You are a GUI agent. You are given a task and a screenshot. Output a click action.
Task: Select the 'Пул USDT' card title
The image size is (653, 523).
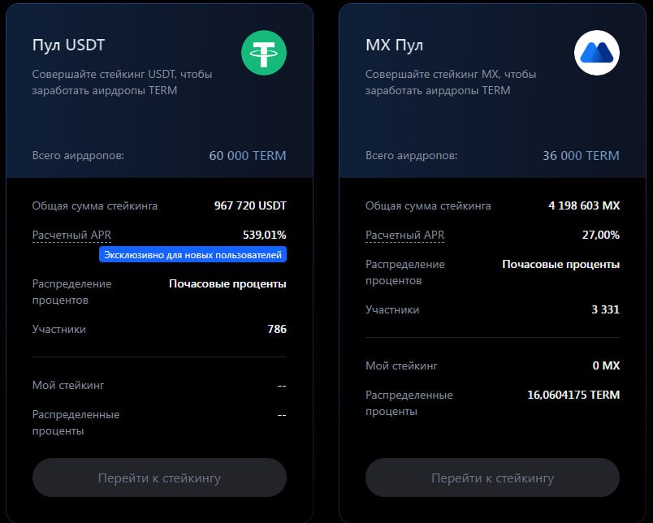pos(68,45)
